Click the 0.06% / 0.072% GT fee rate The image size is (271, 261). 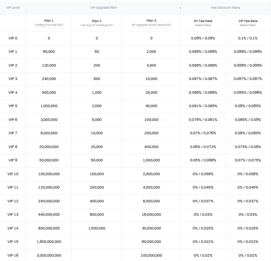(203, 147)
